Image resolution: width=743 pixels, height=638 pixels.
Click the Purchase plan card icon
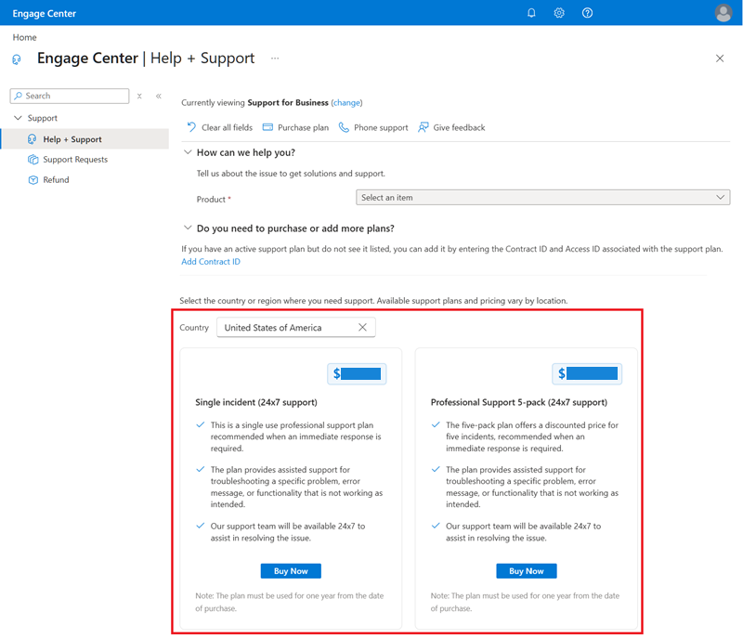click(x=267, y=127)
